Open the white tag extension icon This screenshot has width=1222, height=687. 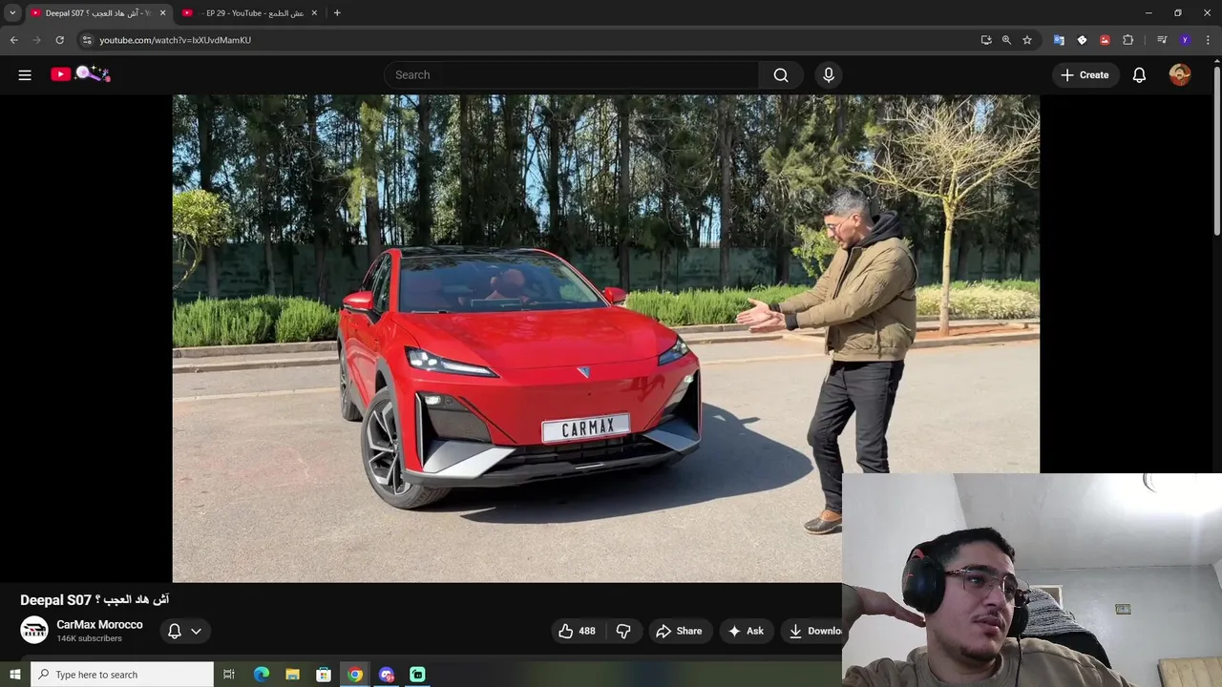click(x=1082, y=40)
